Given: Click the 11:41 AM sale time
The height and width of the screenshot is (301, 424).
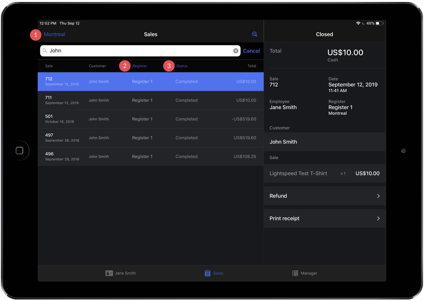Looking at the screenshot, I should tap(338, 90).
